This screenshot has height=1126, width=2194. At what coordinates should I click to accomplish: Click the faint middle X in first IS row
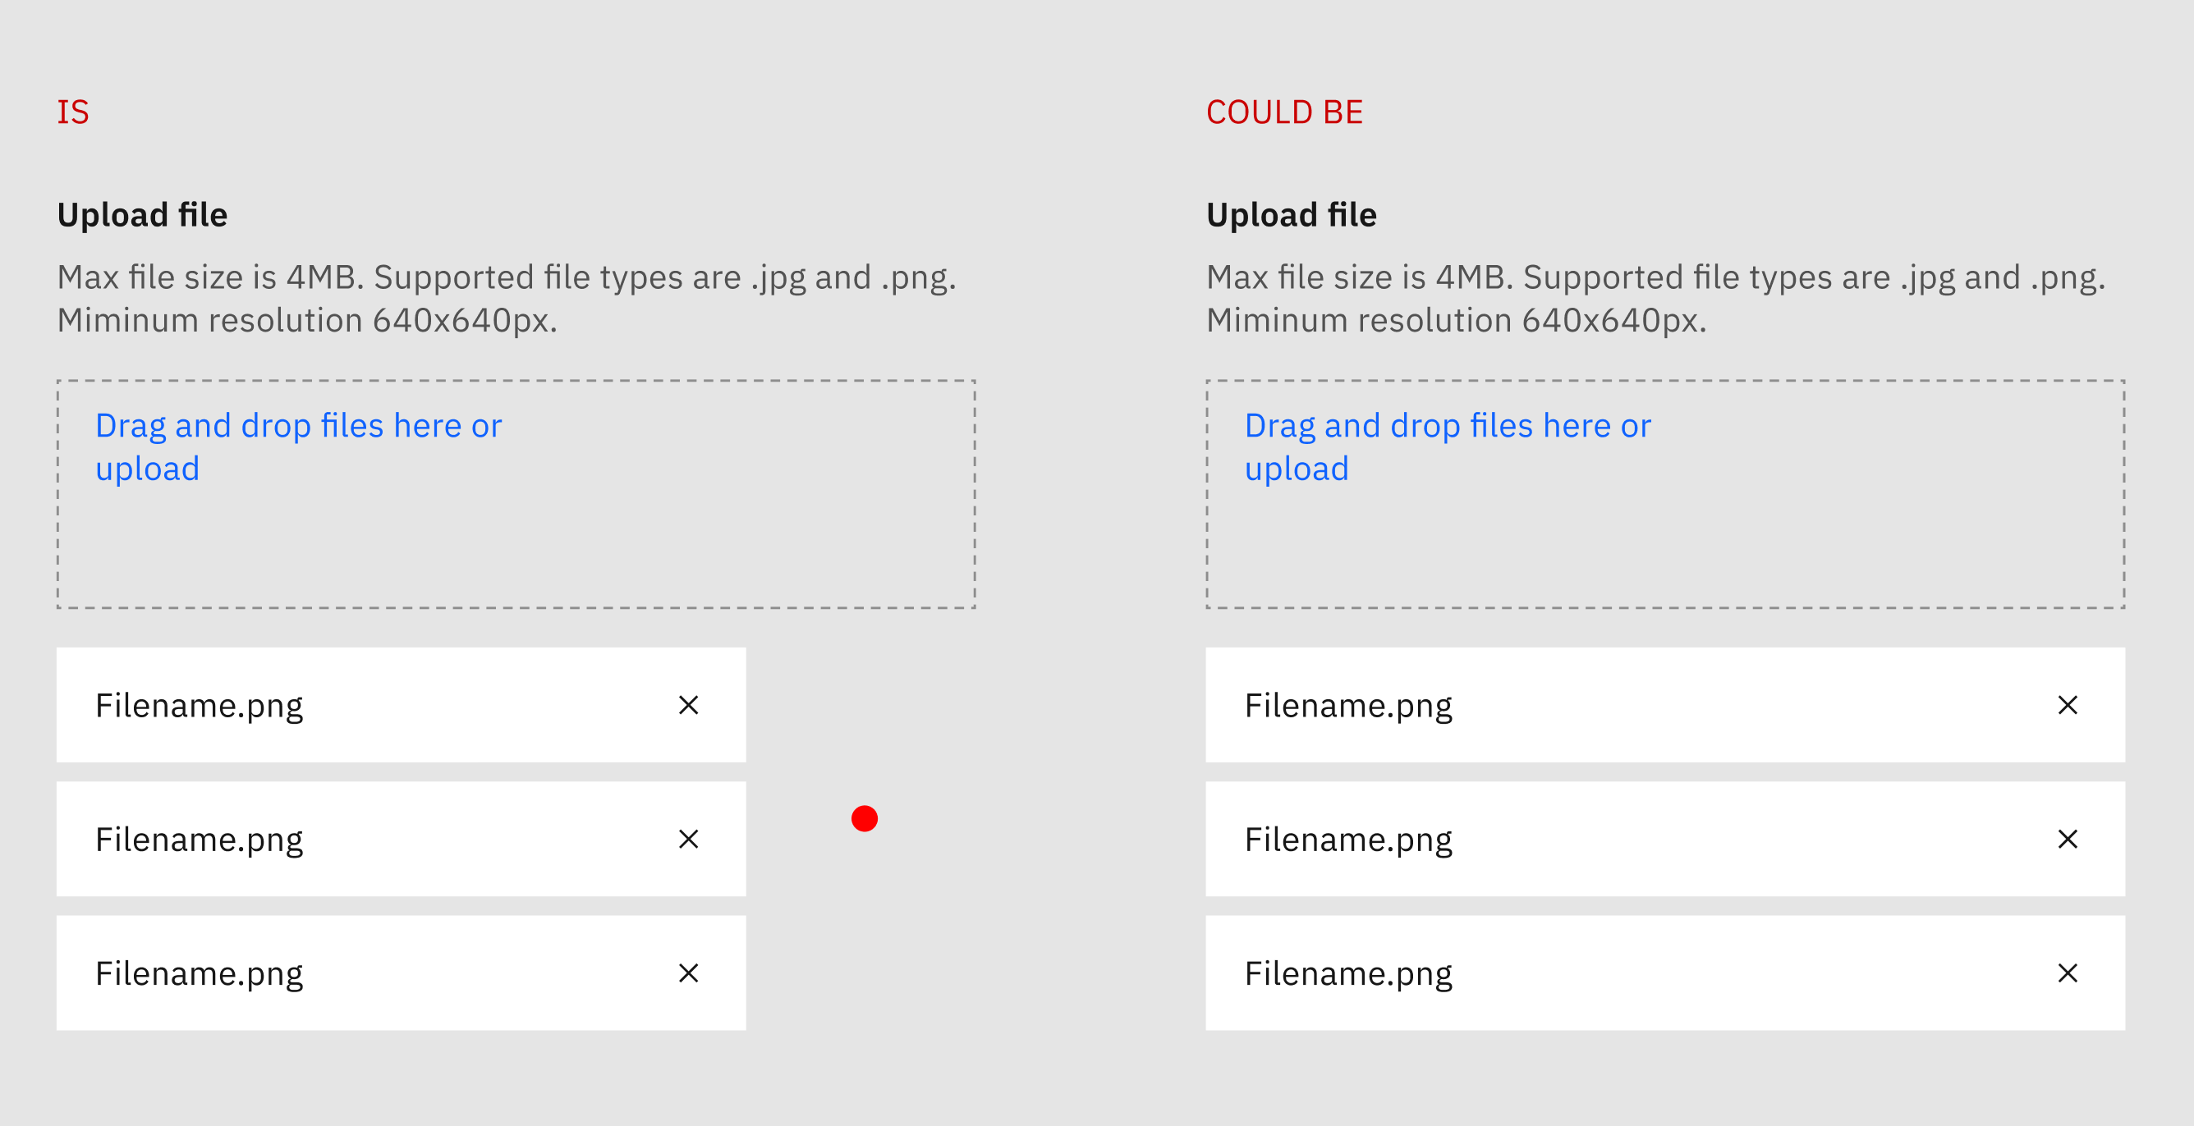tap(493, 705)
